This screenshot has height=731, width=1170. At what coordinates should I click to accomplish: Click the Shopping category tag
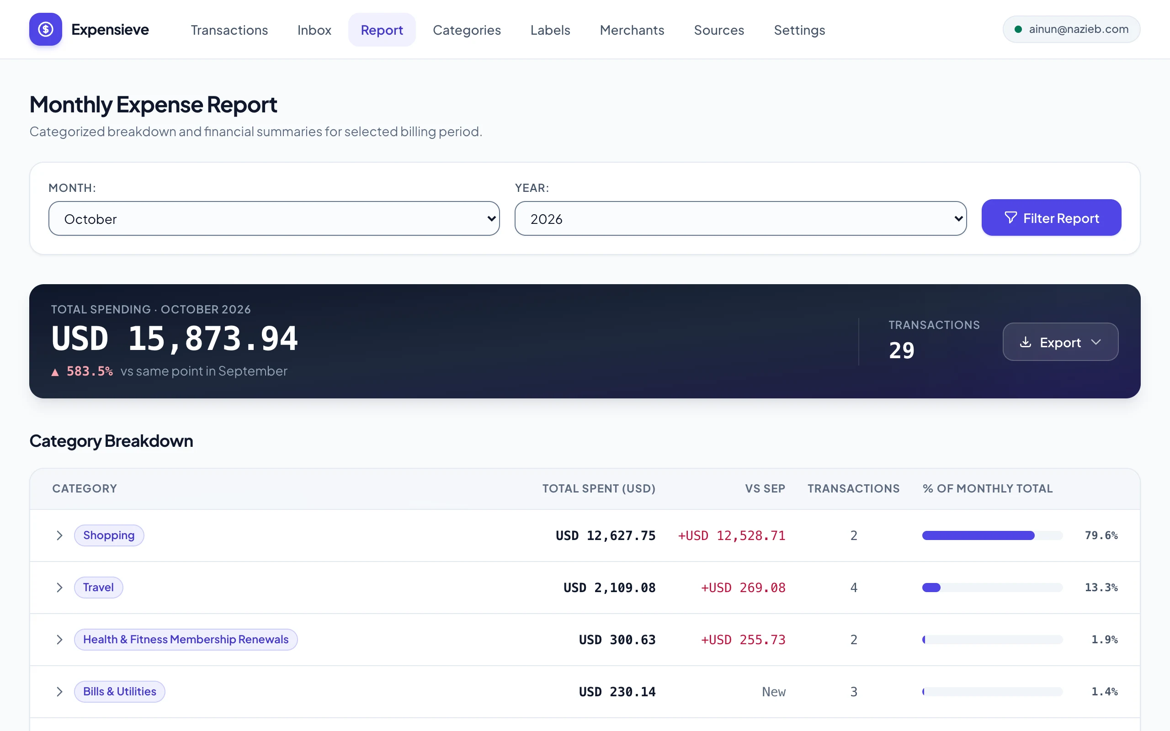point(109,535)
